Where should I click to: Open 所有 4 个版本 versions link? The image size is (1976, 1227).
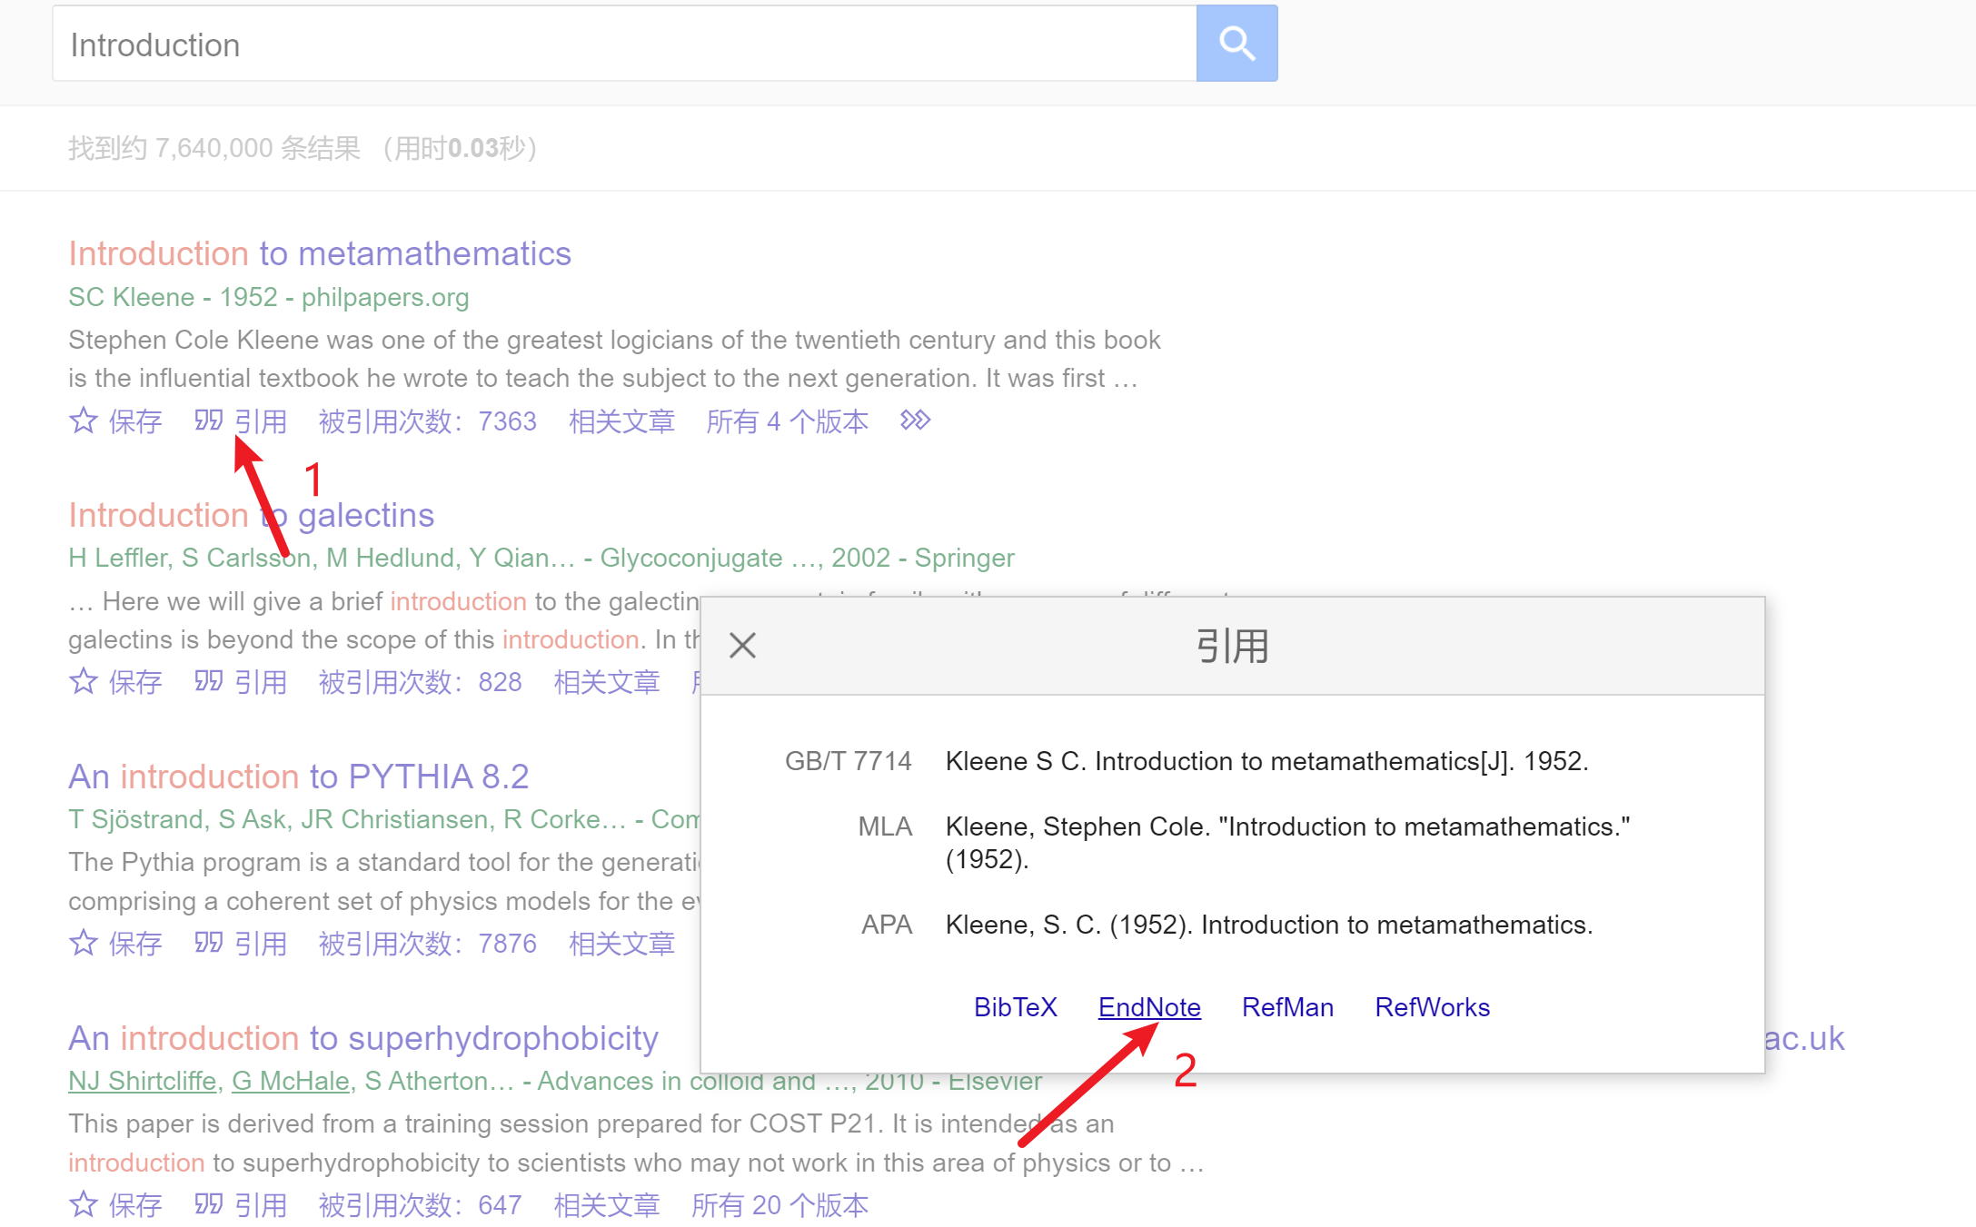[x=787, y=421]
